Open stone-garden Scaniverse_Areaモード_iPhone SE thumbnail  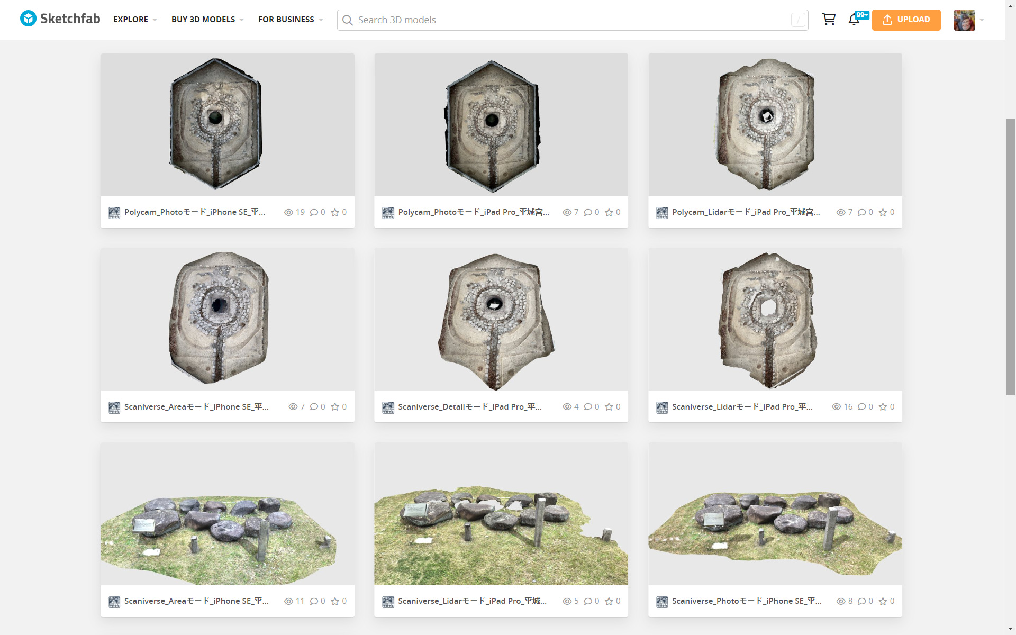tap(228, 514)
